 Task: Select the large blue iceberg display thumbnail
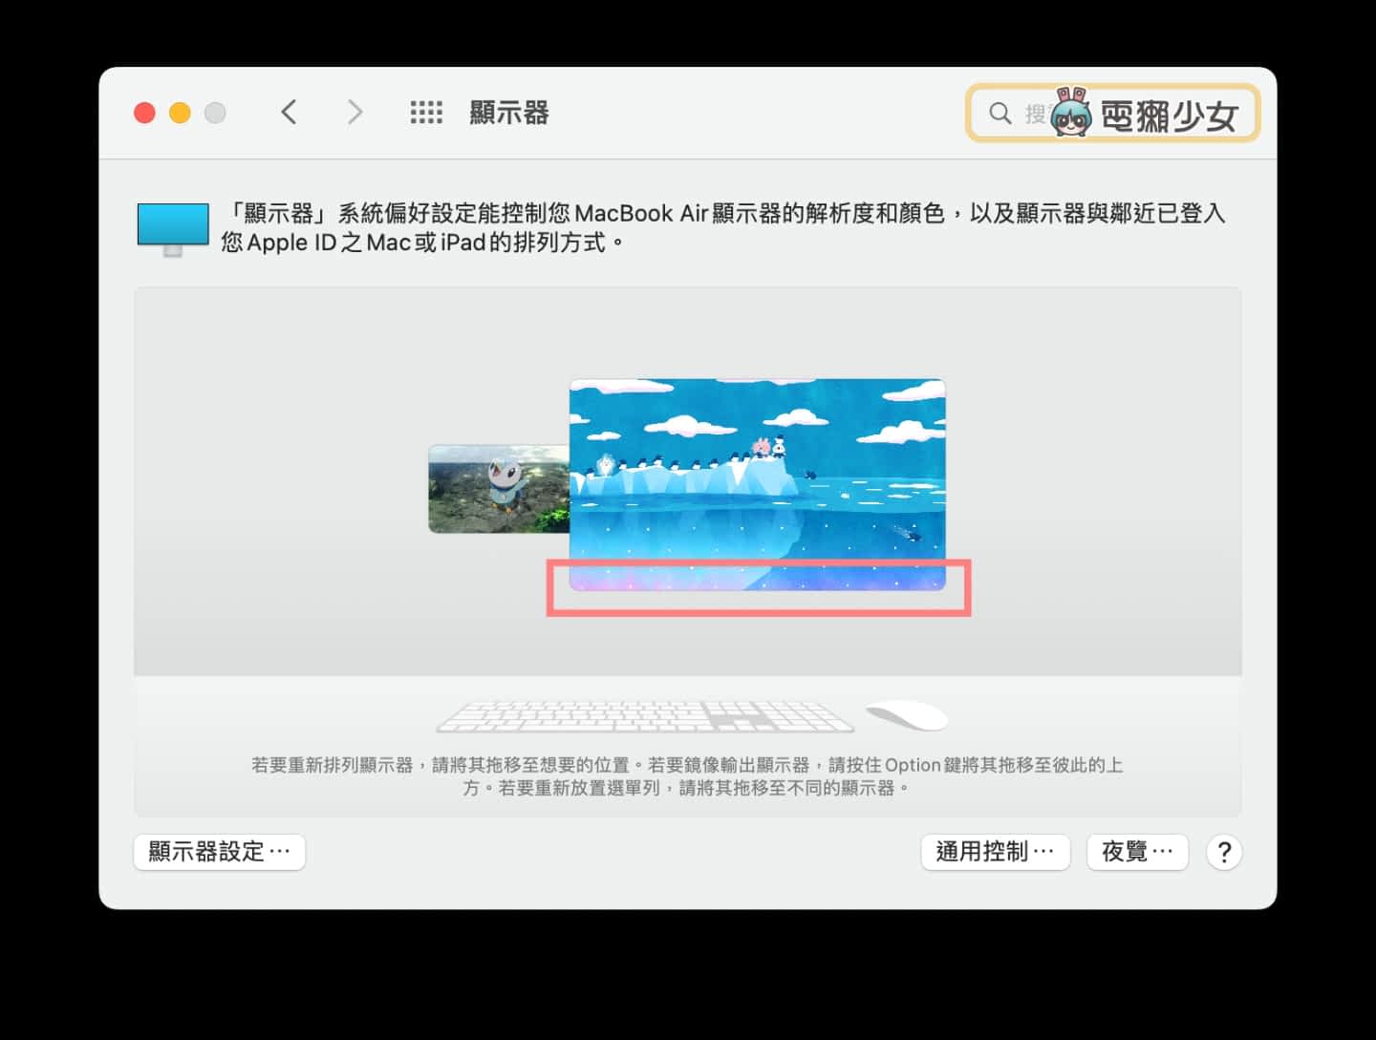click(x=758, y=484)
